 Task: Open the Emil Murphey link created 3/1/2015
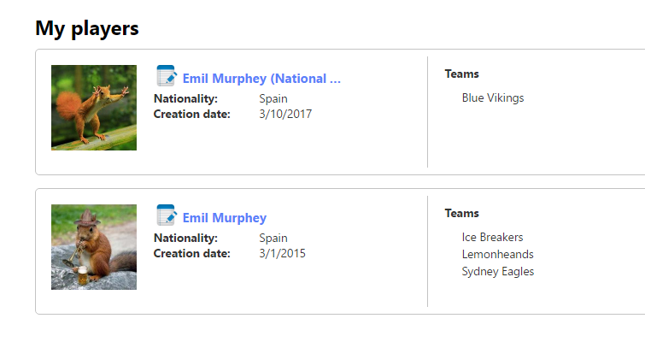point(225,218)
